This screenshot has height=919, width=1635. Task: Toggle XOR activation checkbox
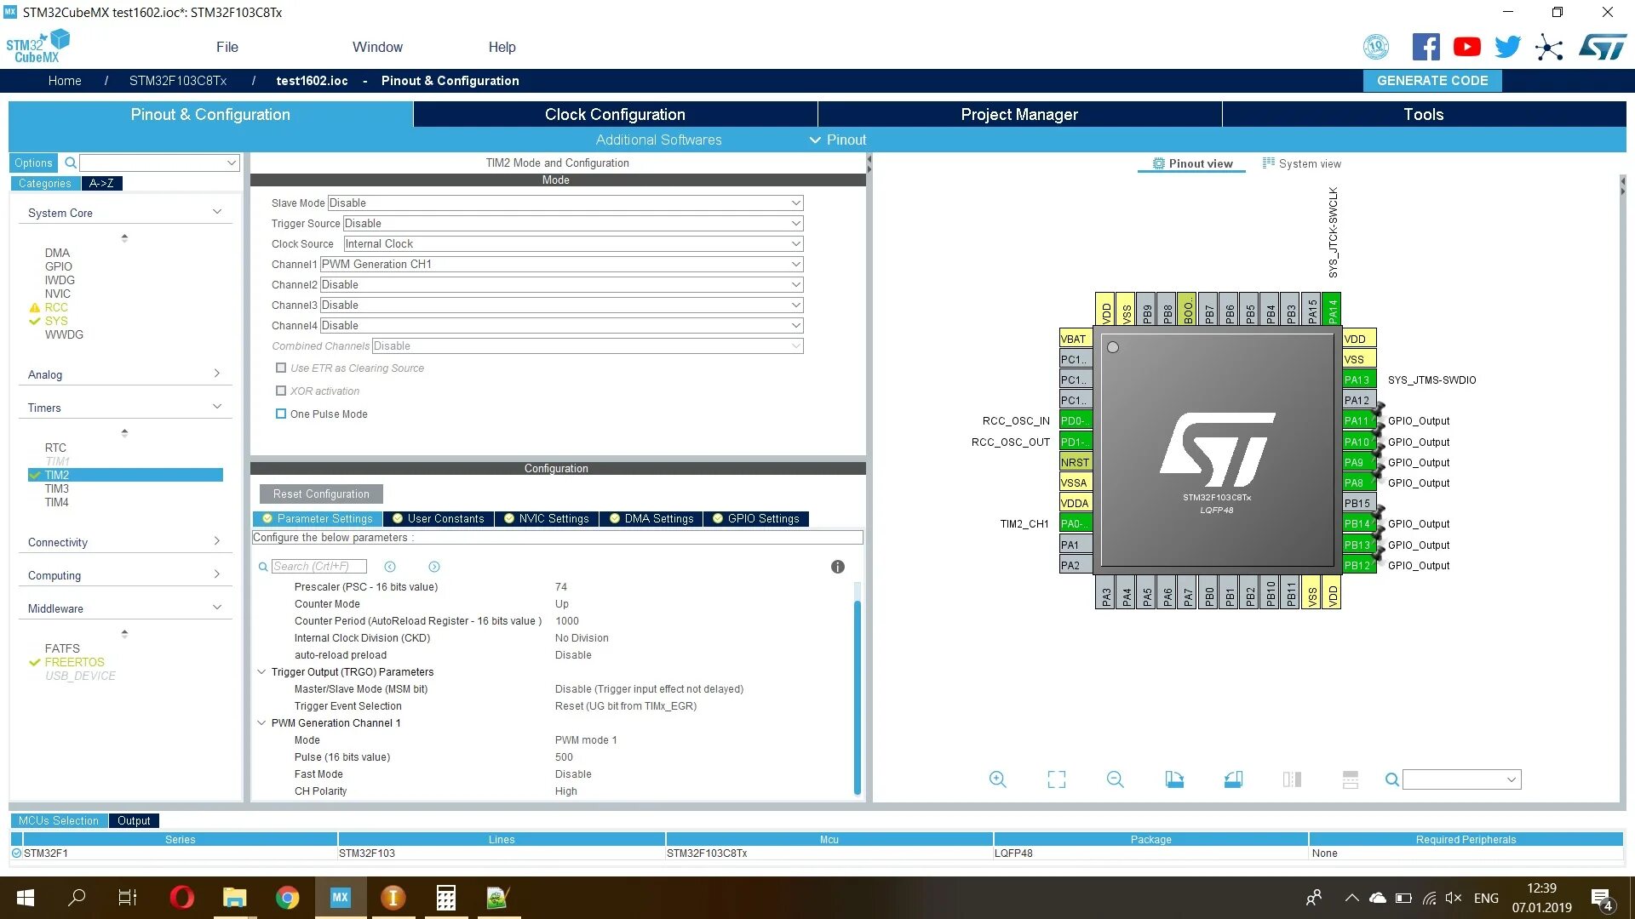(281, 391)
